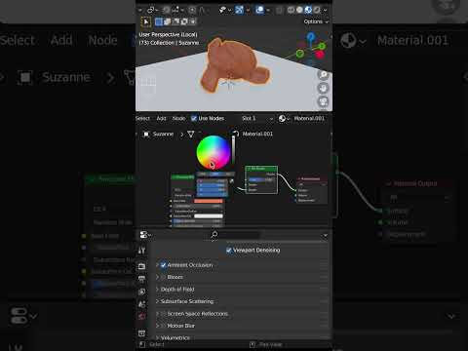This screenshot has width=468, height=351.
Task: Click the properties search magnifier icon
Action: tap(214, 235)
